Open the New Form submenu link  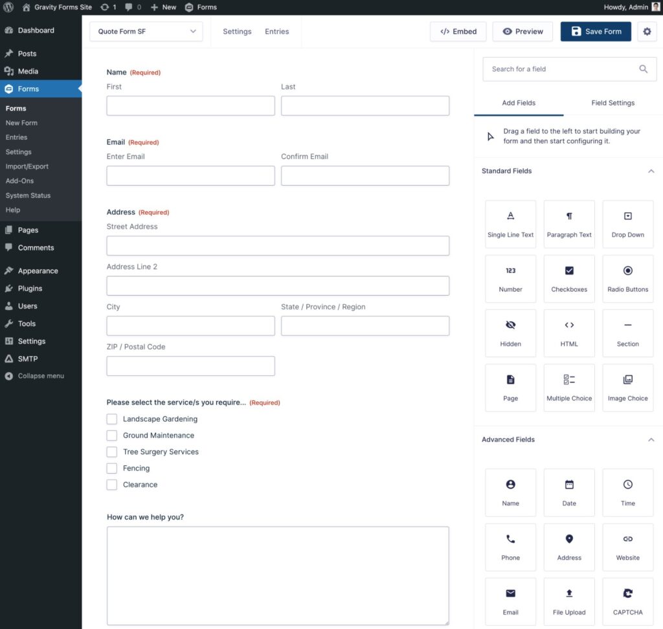click(x=21, y=123)
